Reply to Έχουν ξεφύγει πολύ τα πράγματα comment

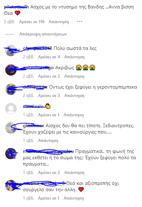pyautogui.click(x=74, y=173)
